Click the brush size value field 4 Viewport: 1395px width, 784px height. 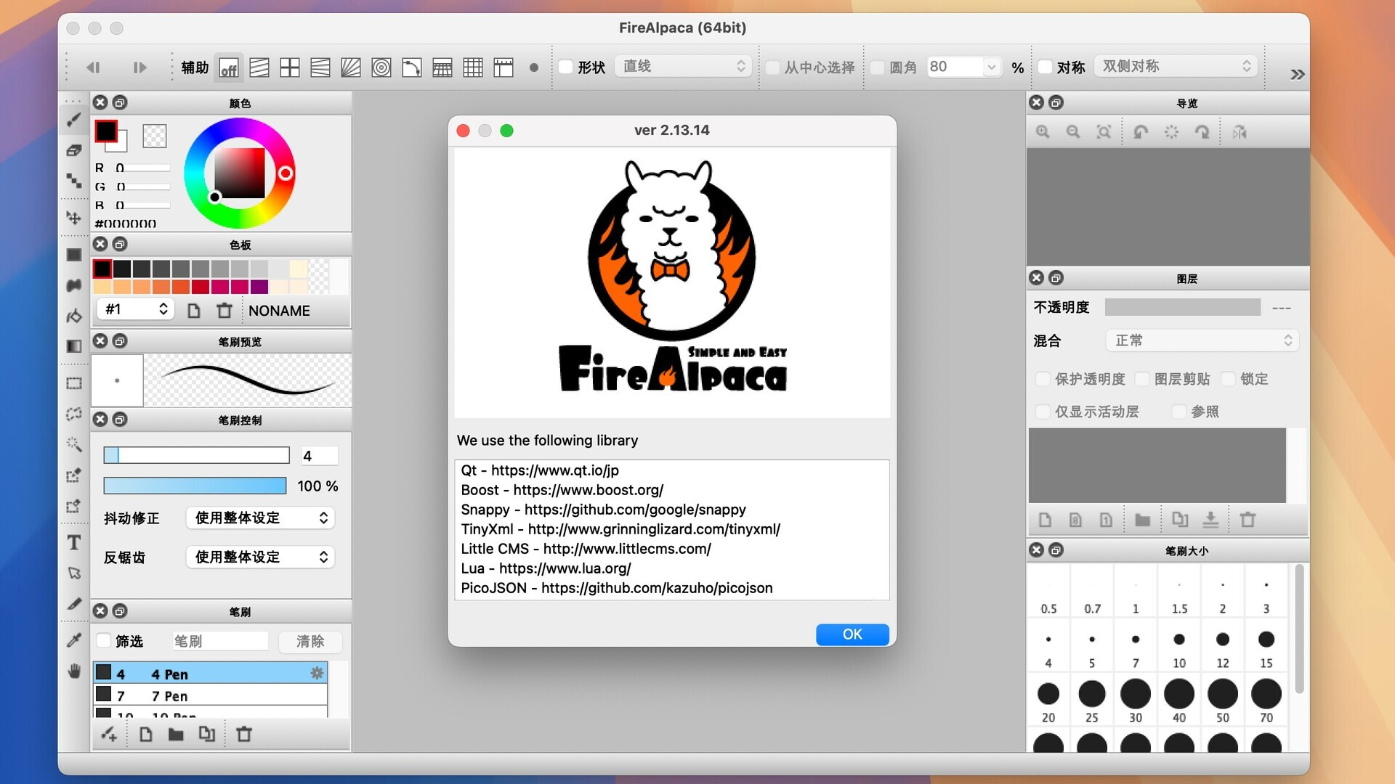click(319, 455)
